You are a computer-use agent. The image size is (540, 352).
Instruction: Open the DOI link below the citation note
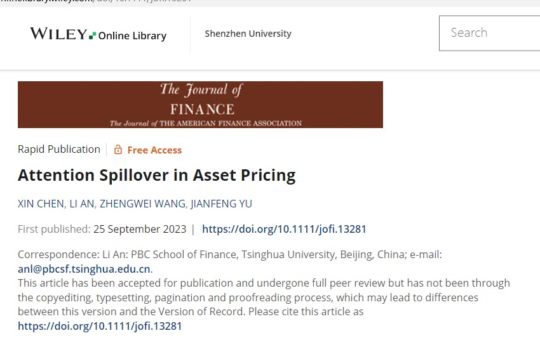pyautogui.click(x=100, y=326)
